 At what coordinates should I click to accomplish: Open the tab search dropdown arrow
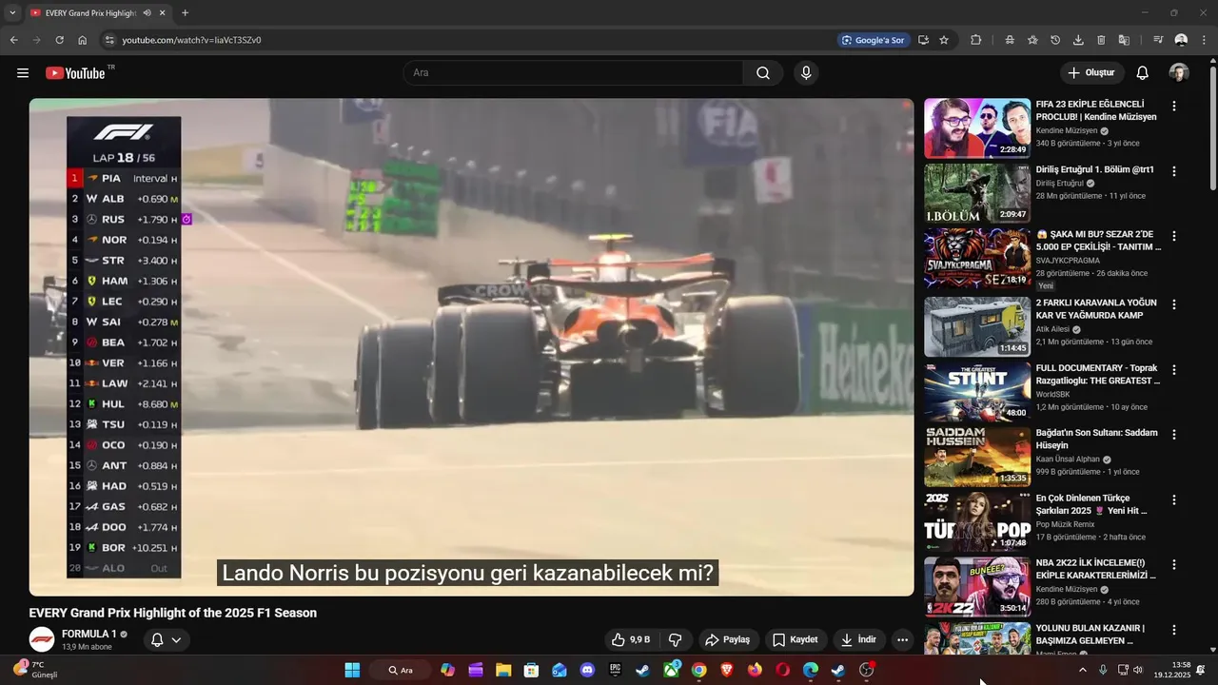11,13
